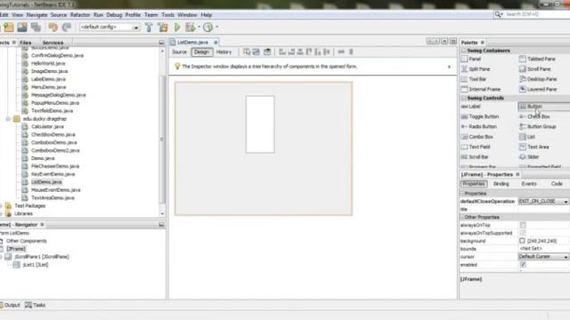Pick Slider component from the palette
This screenshot has height=320, width=570.
click(529, 157)
